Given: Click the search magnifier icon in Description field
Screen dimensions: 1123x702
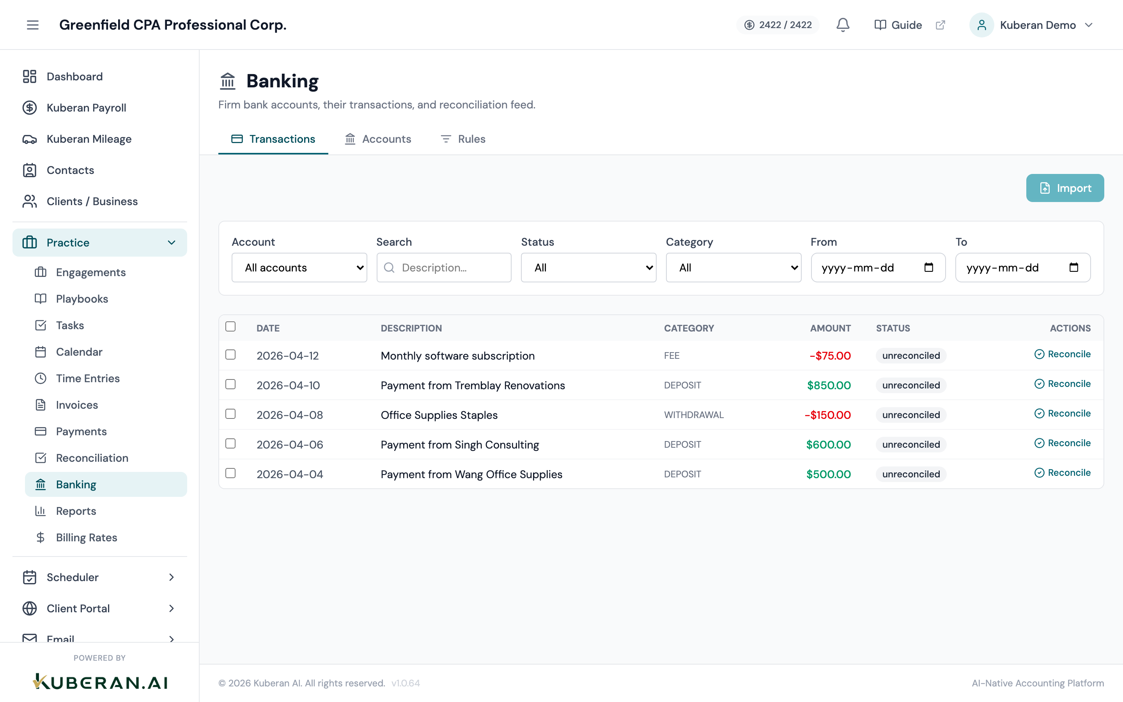Looking at the screenshot, I should point(389,268).
